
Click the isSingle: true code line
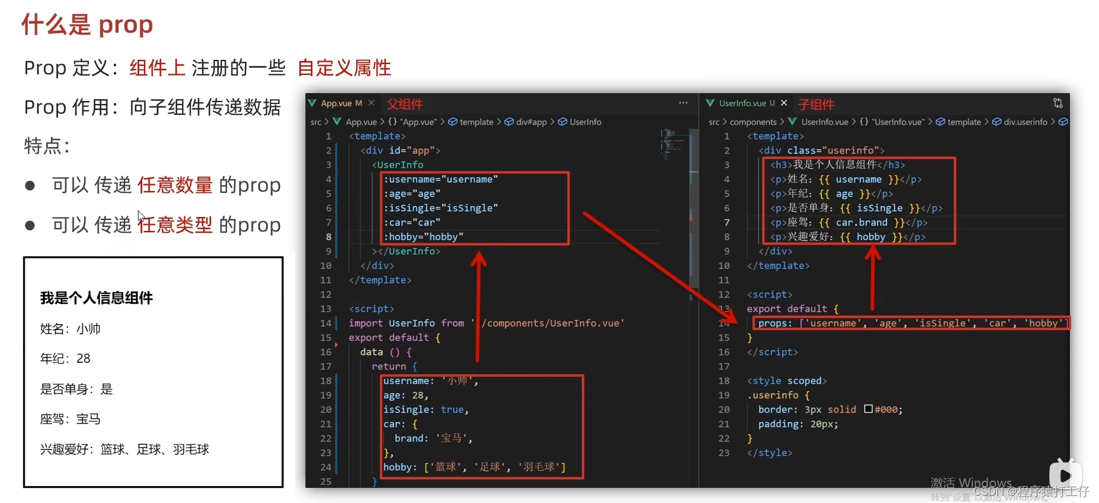point(426,410)
